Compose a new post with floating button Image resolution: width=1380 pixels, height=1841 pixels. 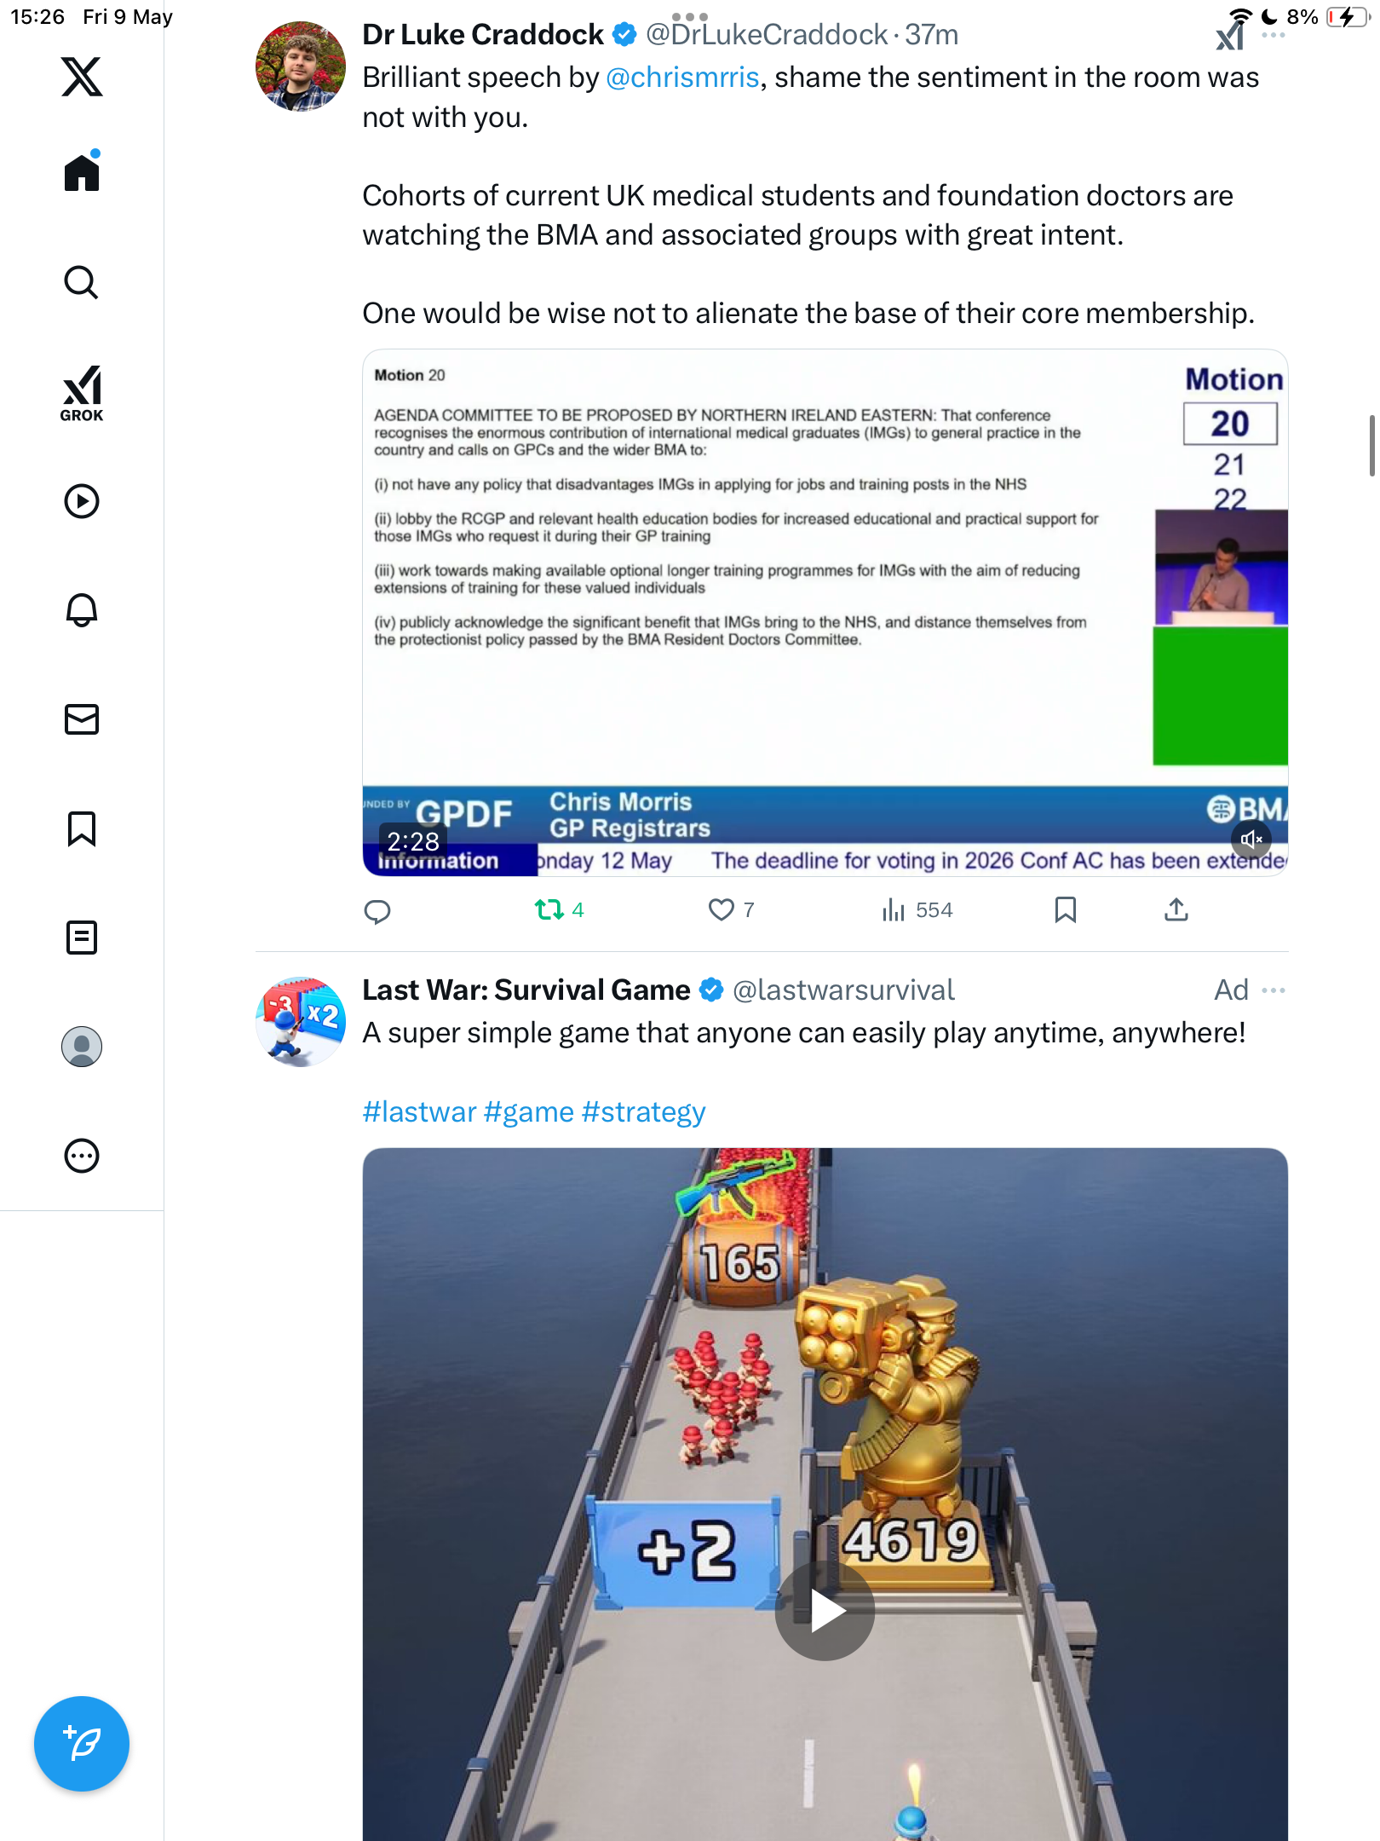[82, 1744]
